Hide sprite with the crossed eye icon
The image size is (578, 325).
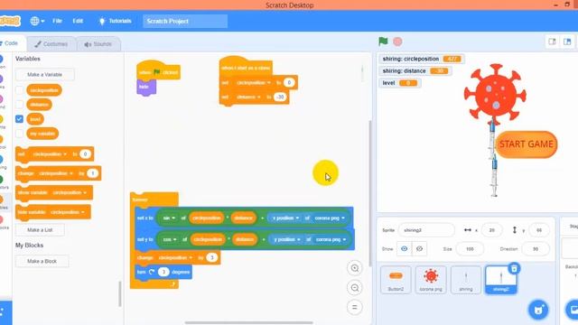pyautogui.click(x=419, y=249)
